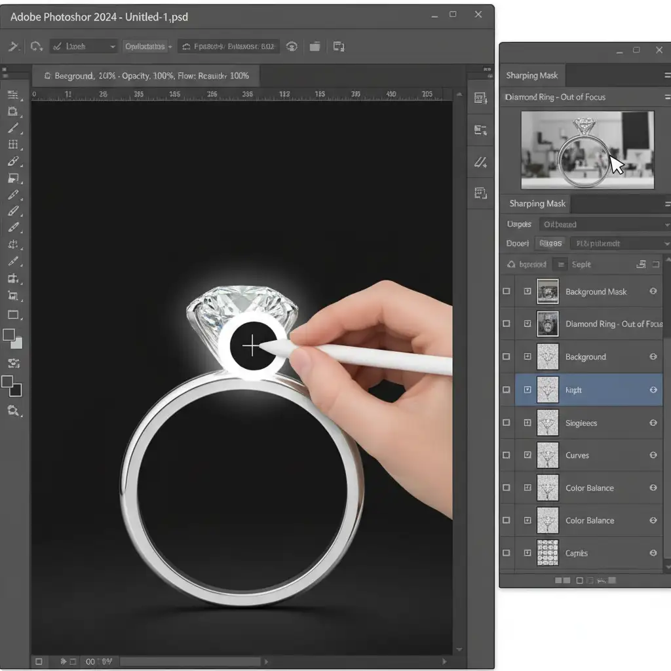
Task: Switch to the top Sharping Mask tab
Action: click(x=531, y=75)
